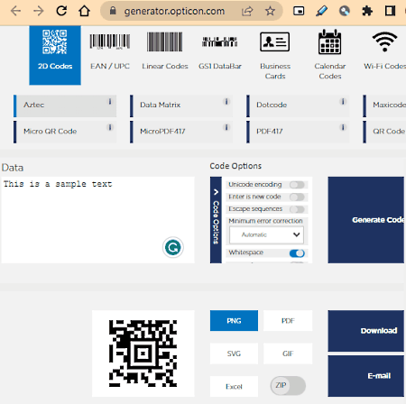This screenshot has width=406, height=404.
Task: Reload the page with refresh icon
Action: 61,11
